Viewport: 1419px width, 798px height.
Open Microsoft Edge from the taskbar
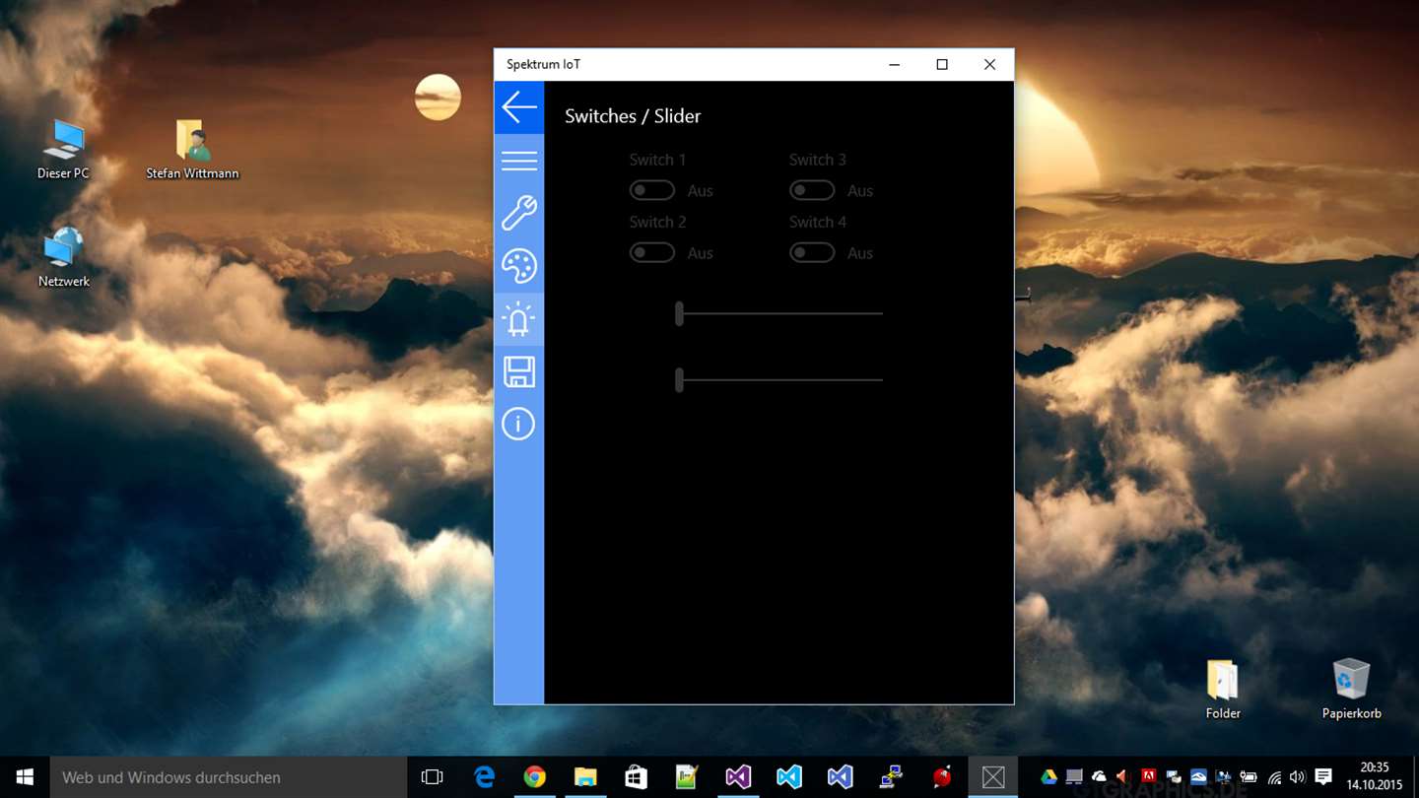click(x=484, y=777)
